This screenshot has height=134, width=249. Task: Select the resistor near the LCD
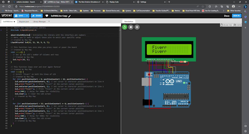tap(183, 62)
